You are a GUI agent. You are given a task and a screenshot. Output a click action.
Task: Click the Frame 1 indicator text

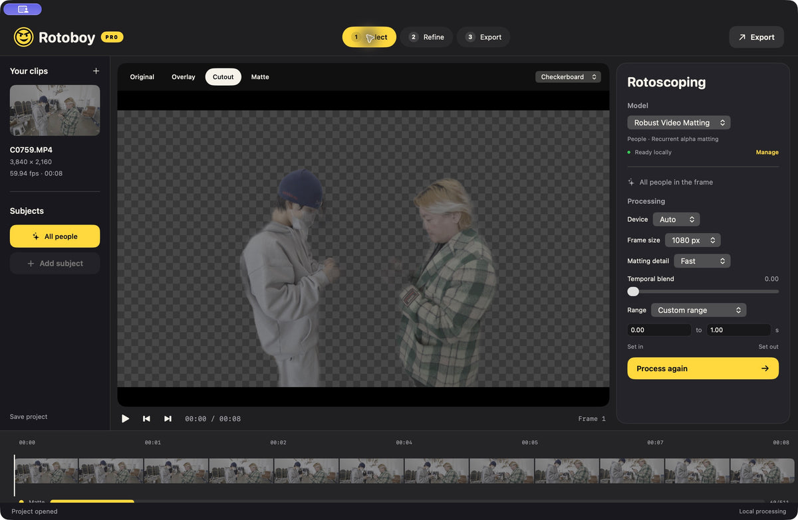(x=592, y=419)
